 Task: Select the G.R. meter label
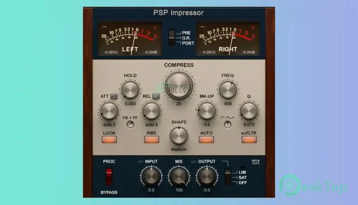pos(186,38)
